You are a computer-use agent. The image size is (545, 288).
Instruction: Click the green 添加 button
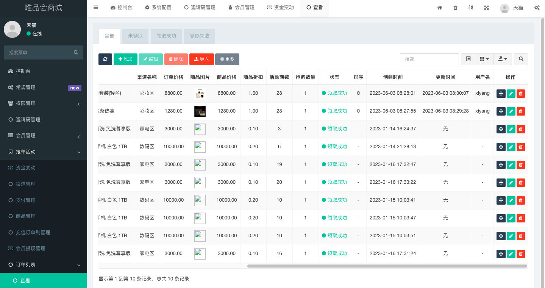point(125,59)
